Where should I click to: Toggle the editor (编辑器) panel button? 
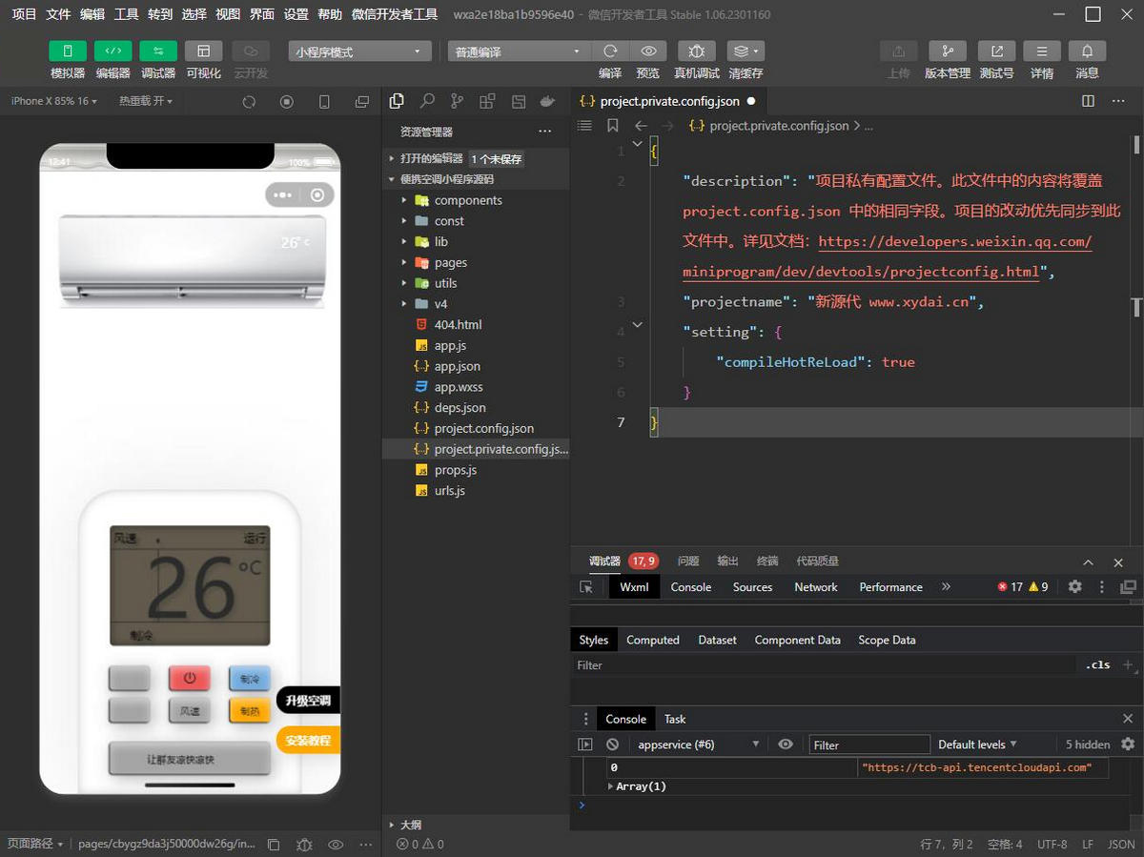point(112,51)
